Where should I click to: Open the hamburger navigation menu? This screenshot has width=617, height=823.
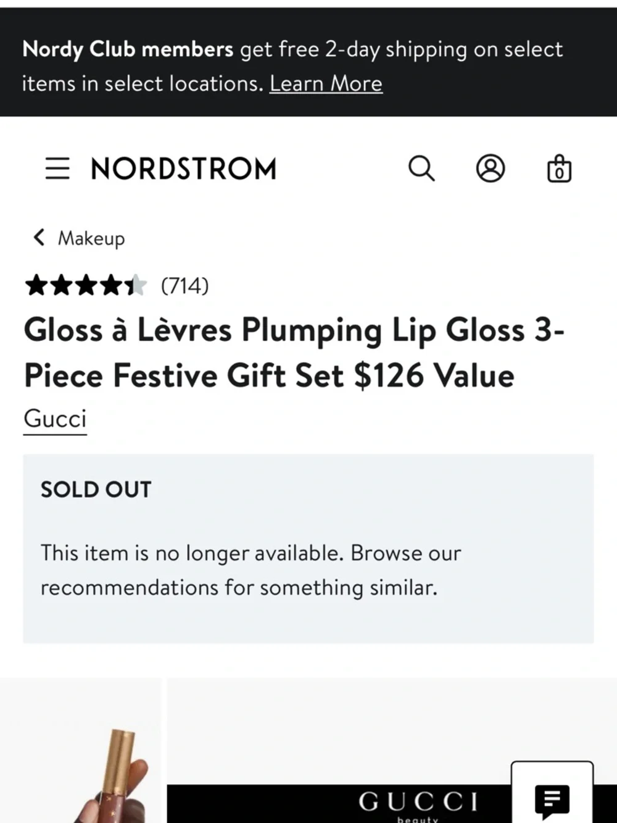pos(57,168)
